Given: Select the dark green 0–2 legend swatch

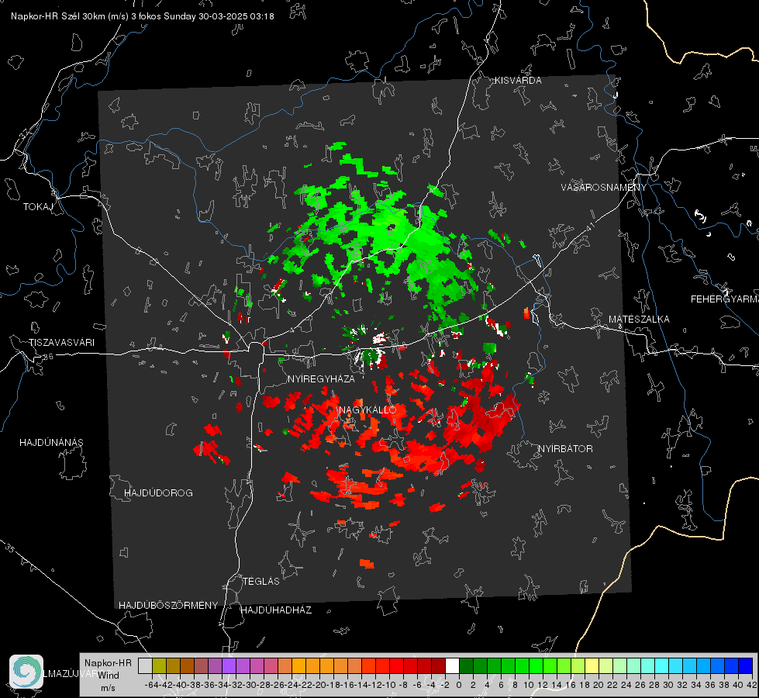Looking at the screenshot, I should coord(466,665).
